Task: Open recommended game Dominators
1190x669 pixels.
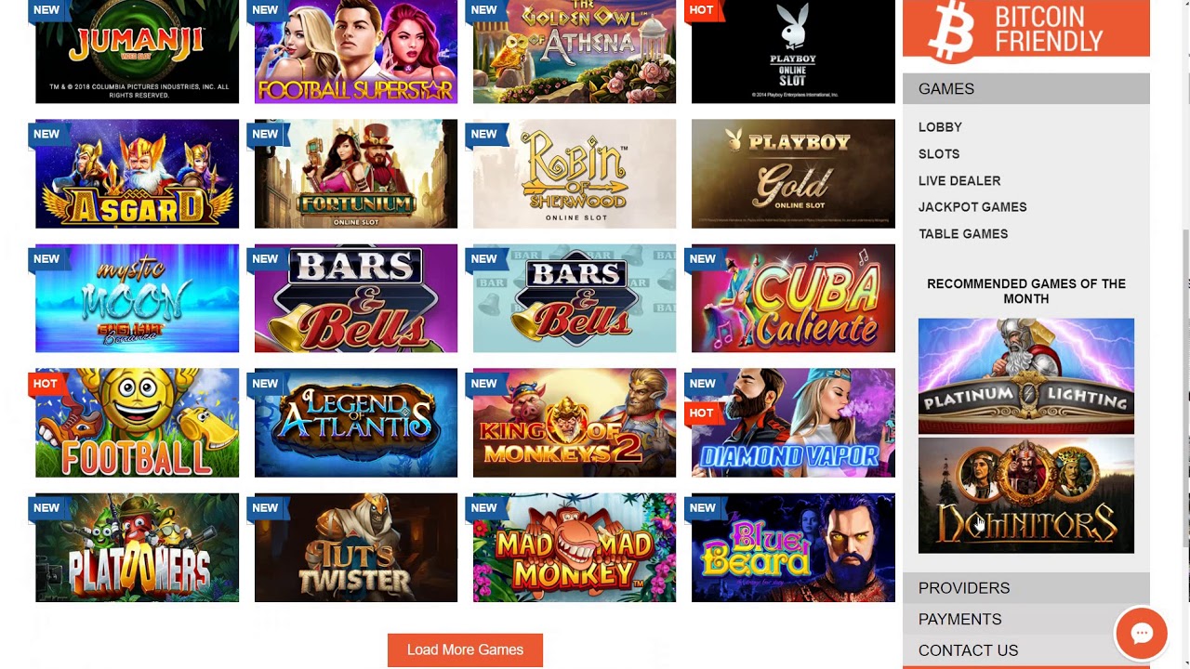Action: point(1025,495)
